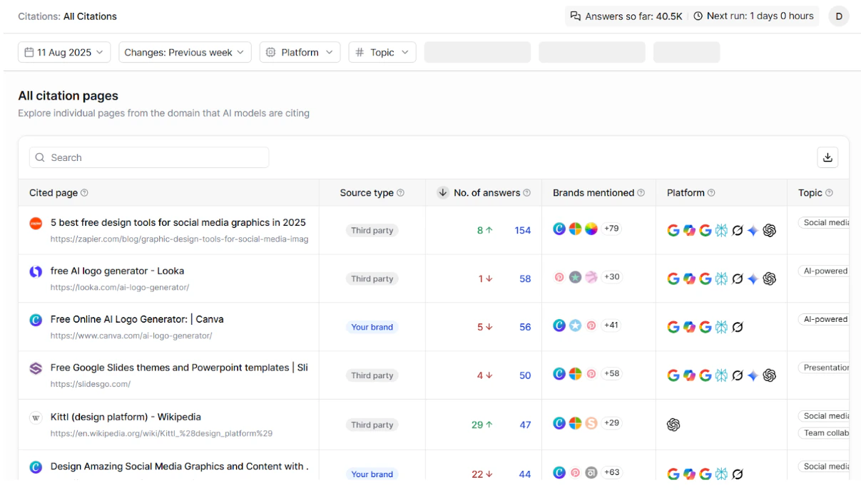Click the Next run: 1 days 0 hours indicator
The height and width of the screenshot is (490, 861).
tap(754, 16)
